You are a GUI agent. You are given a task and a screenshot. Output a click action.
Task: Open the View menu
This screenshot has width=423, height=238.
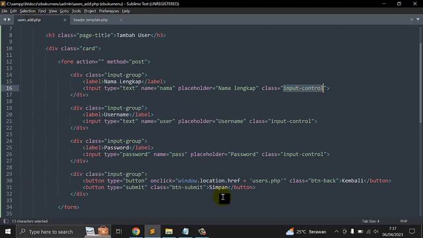[x=53, y=11]
